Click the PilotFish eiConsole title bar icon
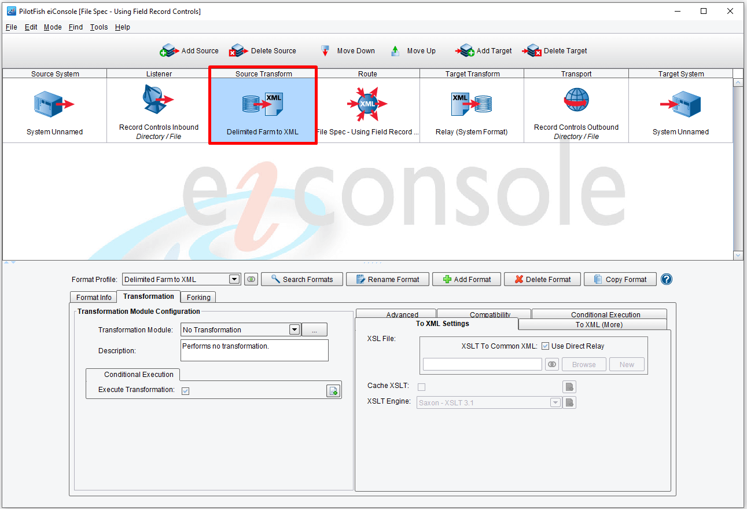This screenshot has height=509, width=747. [11, 11]
